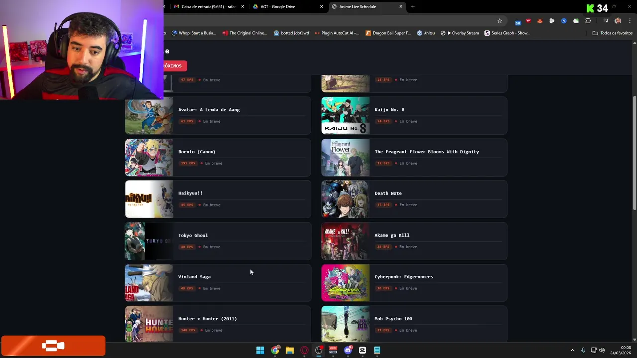Click the Avatar poster thumbnail

tap(149, 116)
